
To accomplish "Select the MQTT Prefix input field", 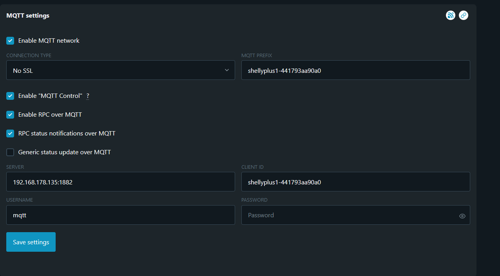I will pyautogui.click(x=355, y=70).
